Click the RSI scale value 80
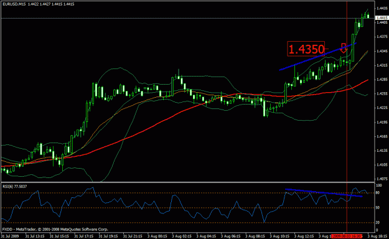 pos(378,193)
